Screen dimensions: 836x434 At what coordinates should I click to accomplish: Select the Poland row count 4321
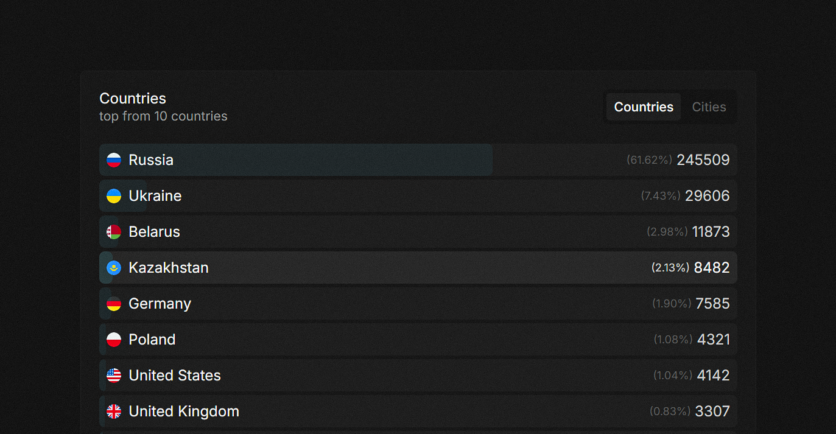coord(713,340)
